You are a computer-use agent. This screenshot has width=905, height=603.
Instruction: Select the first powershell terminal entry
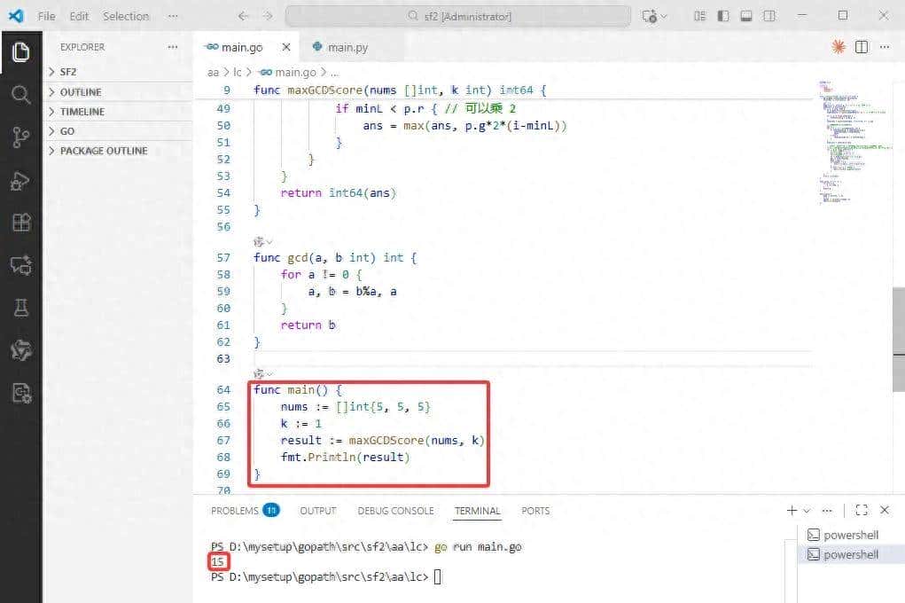(x=849, y=535)
